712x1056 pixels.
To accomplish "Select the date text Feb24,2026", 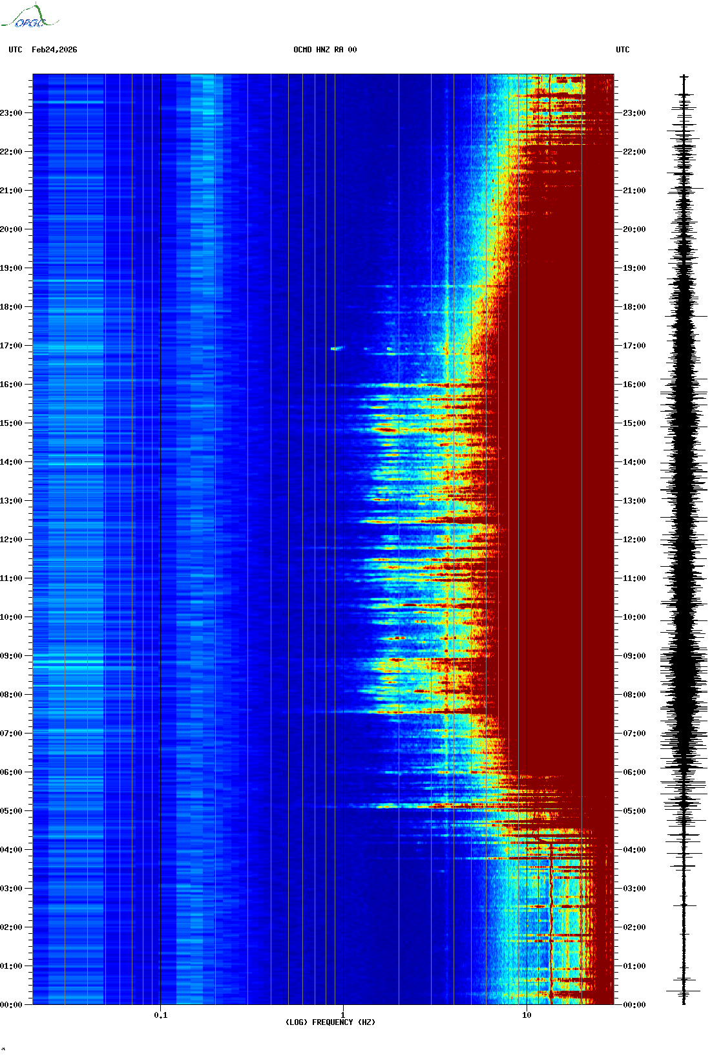I will [x=54, y=50].
